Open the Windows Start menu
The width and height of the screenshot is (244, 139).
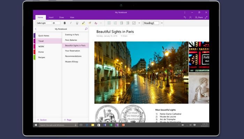click(x=36, y=125)
